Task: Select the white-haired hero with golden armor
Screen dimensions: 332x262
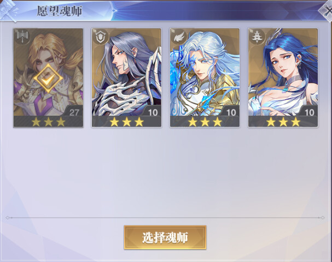Action: 205,78
